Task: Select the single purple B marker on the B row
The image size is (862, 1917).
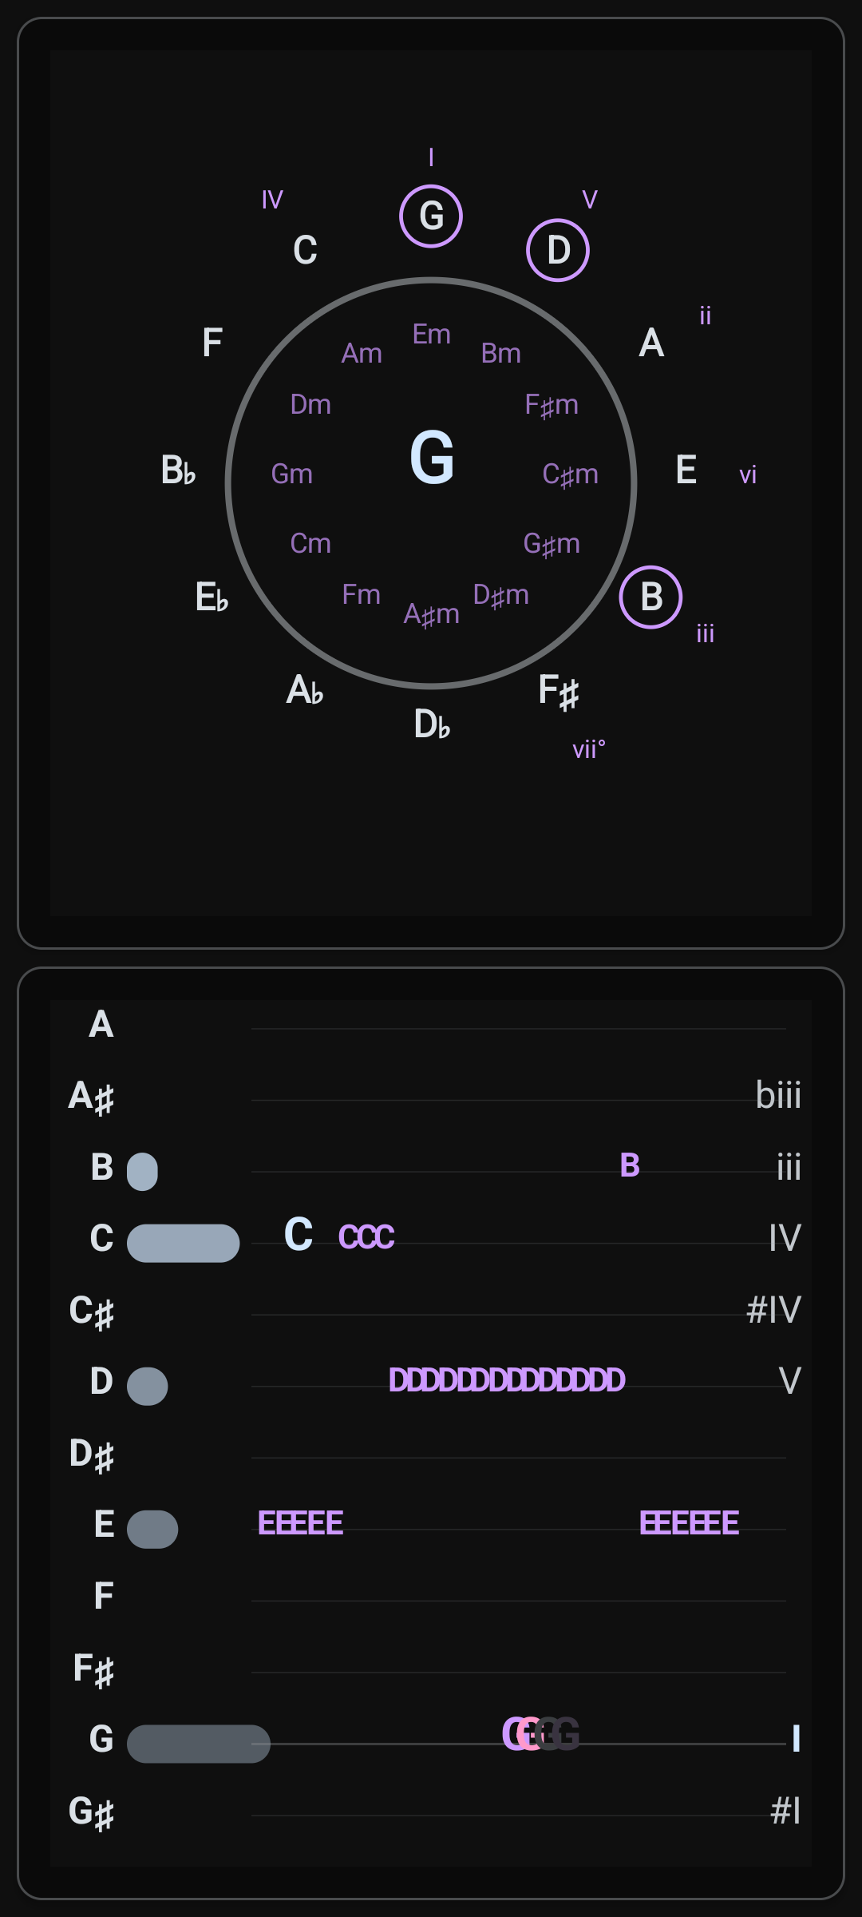Action: (x=630, y=1165)
